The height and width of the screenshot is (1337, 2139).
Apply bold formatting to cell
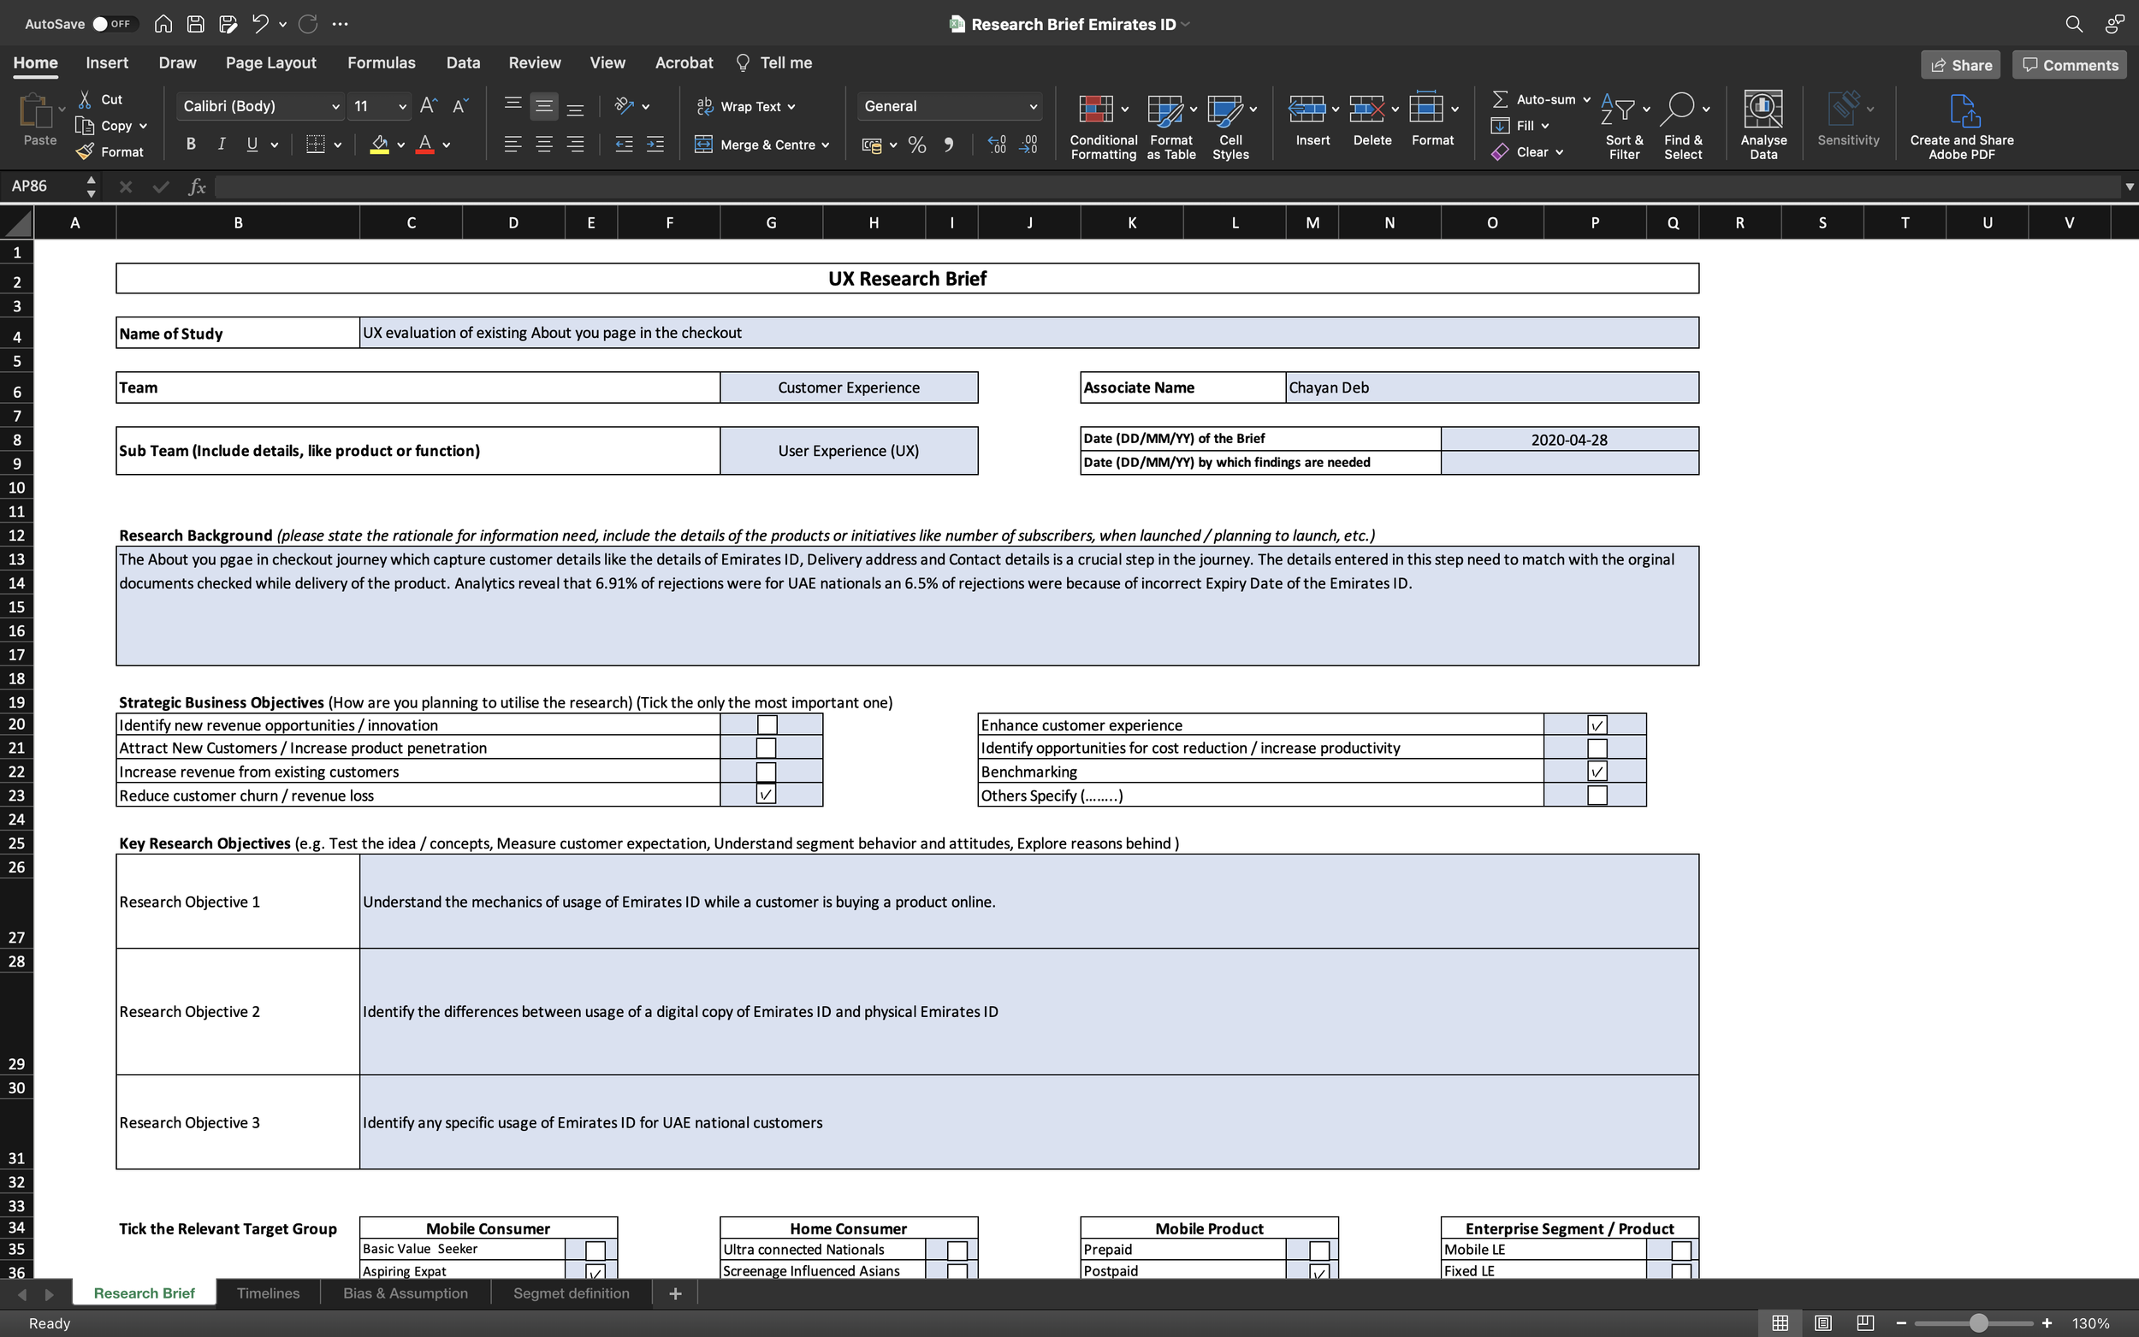[190, 144]
